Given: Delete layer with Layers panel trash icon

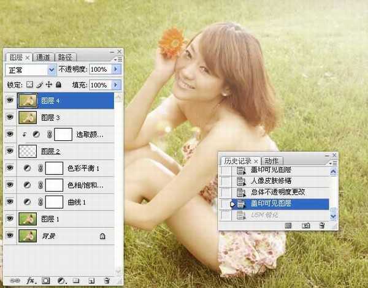Looking at the screenshot, I should 105,280.
